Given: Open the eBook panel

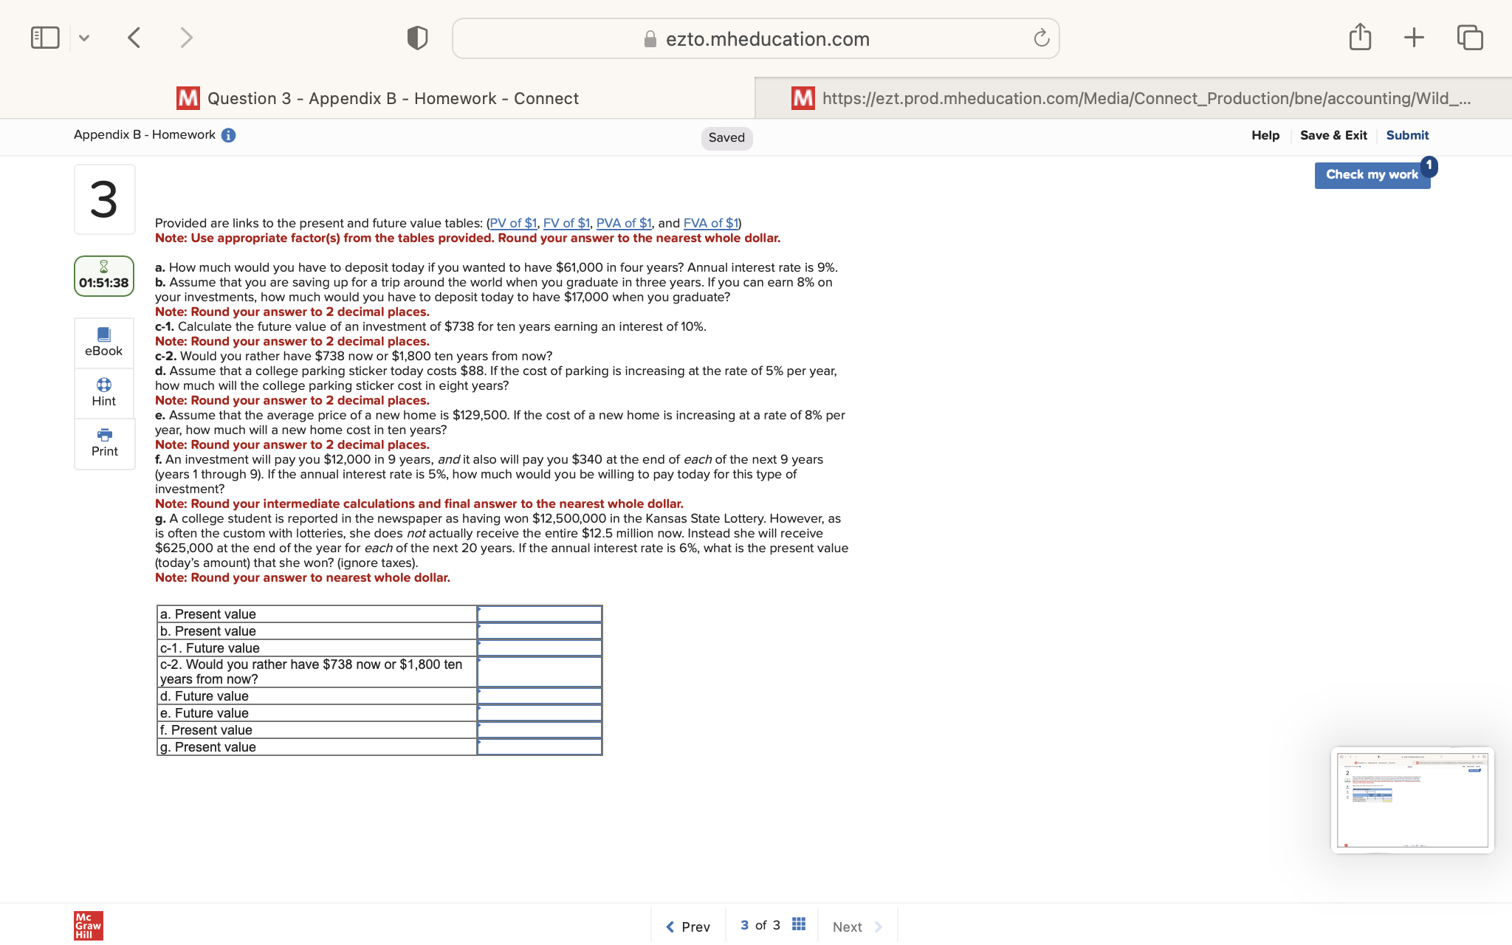Looking at the screenshot, I should tap(104, 342).
